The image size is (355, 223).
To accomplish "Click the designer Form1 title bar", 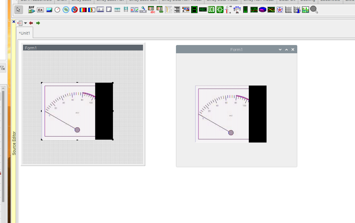I will [x=83, y=48].
